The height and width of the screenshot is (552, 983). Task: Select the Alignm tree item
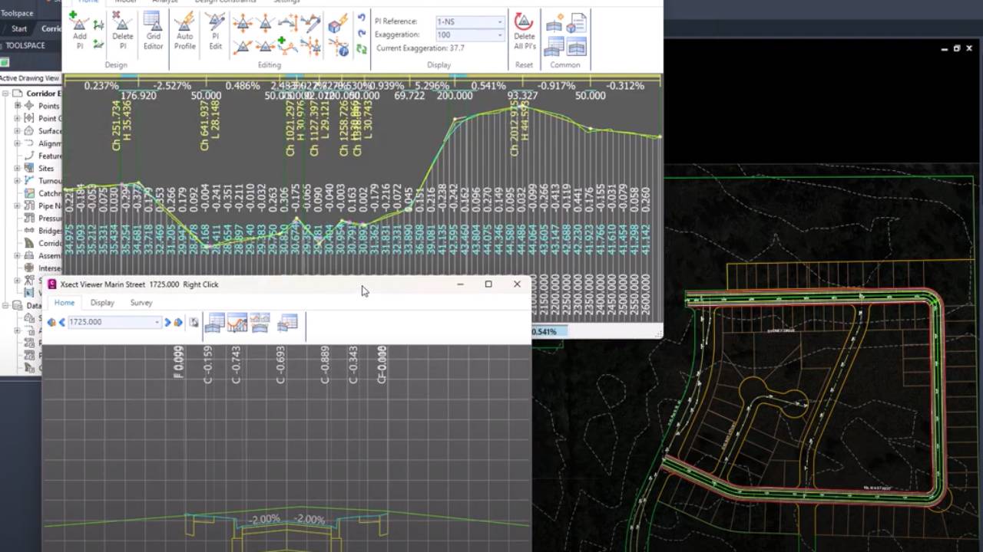49,143
